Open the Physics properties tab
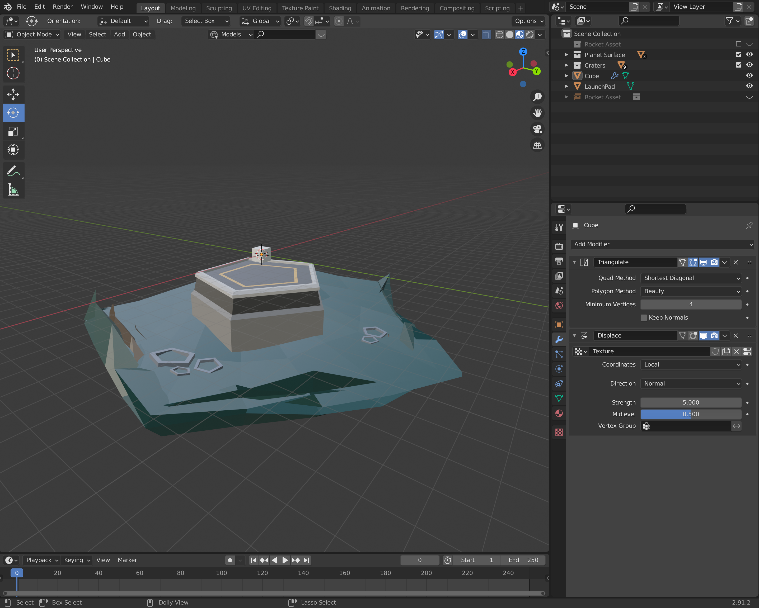This screenshot has height=608, width=759. pos(559,369)
